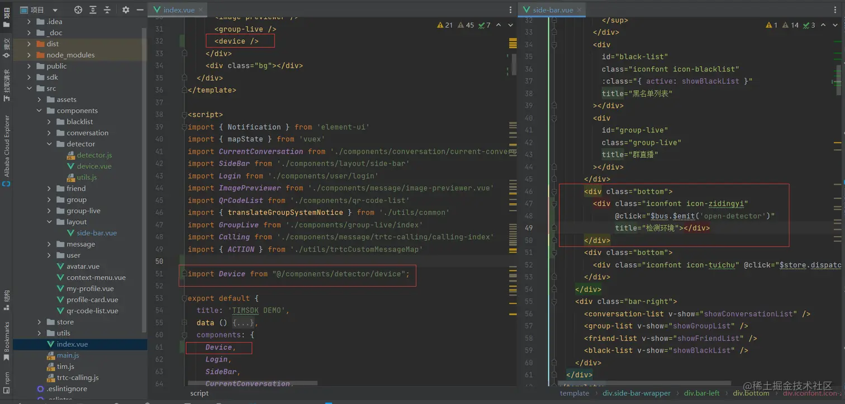Open the 结构 structure tool window

pyautogui.click(x=6, y=300)
